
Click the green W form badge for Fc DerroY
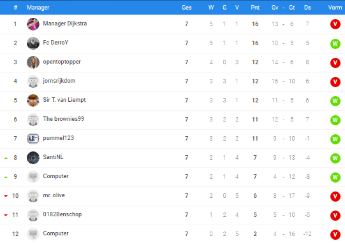click(335, 44)
